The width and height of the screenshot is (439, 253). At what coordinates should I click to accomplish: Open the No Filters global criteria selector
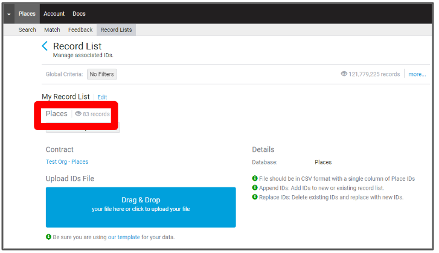[x=101, y=74]
